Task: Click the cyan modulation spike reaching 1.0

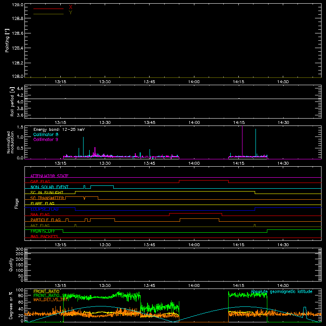Action: click(84, 147)
